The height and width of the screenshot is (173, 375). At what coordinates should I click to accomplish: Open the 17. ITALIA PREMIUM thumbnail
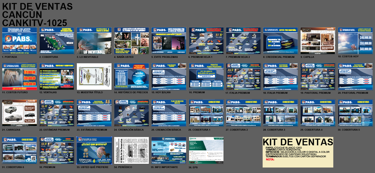coord(244,77)
